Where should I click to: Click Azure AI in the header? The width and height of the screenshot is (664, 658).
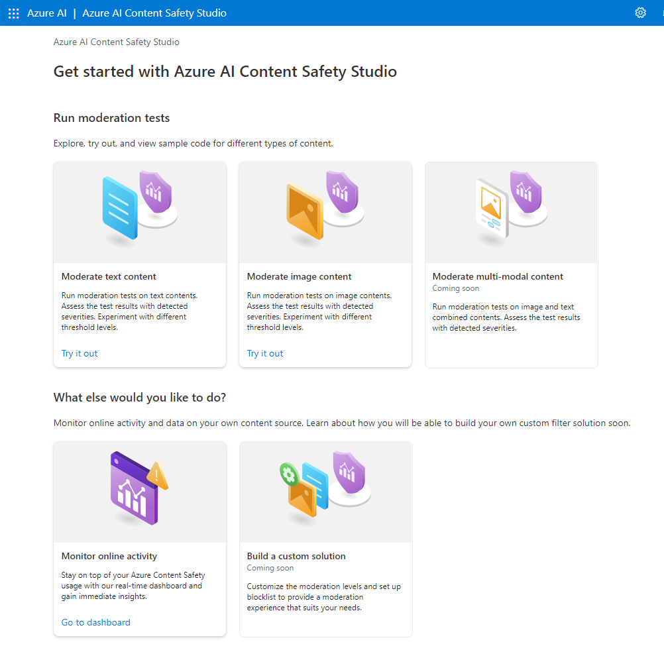tap(46, 13)
